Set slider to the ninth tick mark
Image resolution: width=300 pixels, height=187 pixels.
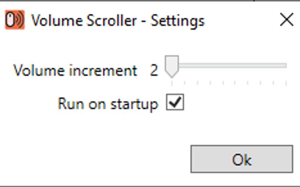coord(274,65)
